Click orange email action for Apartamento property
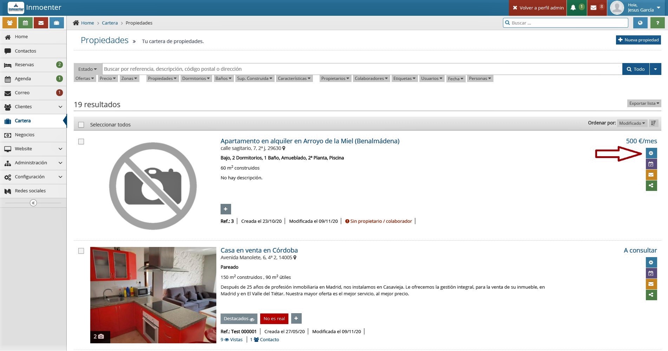668x351 pixels. [651, 175]
